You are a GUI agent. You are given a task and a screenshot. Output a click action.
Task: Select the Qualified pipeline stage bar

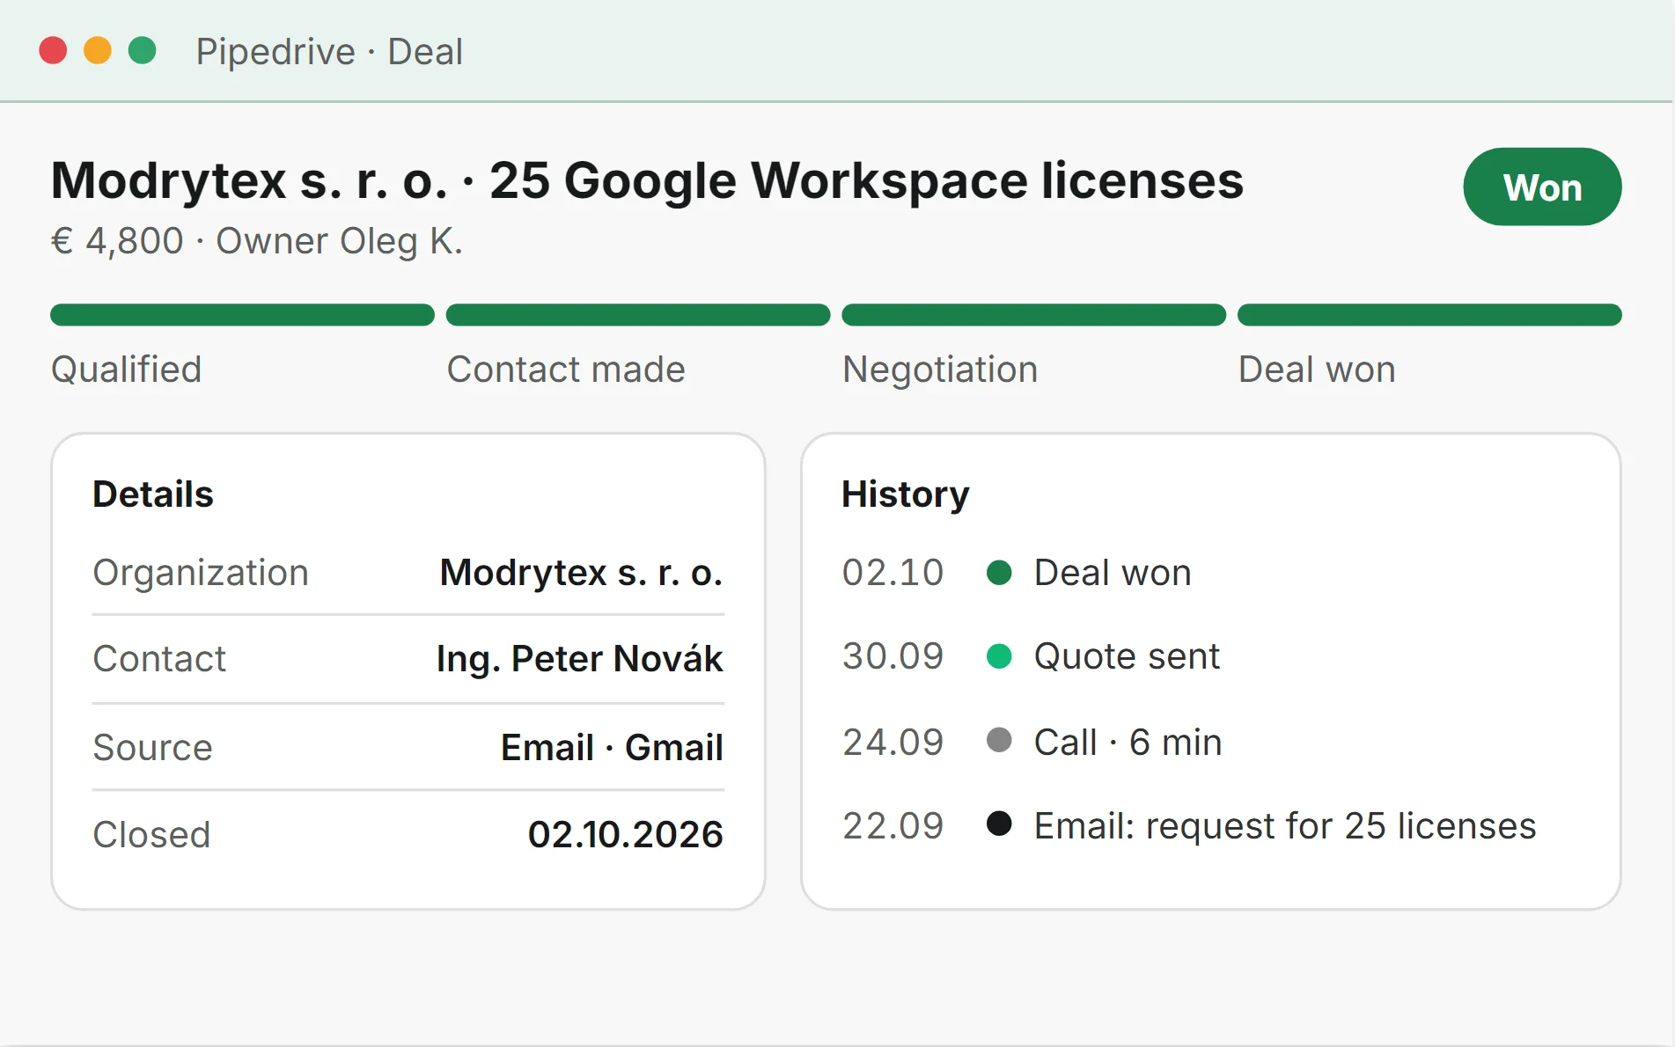pyautogui.click(x=242, y=315)
